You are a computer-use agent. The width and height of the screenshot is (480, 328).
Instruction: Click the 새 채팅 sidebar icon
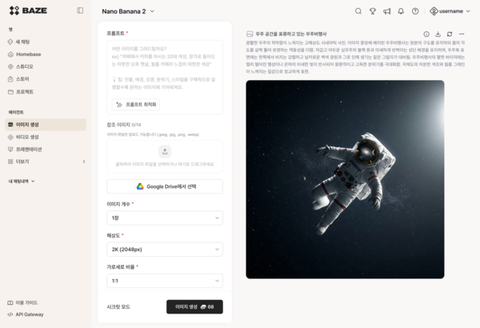pos(10,42)
